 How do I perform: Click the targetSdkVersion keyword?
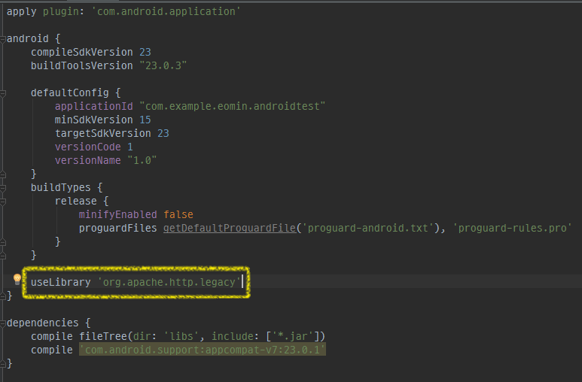[103, 133]
